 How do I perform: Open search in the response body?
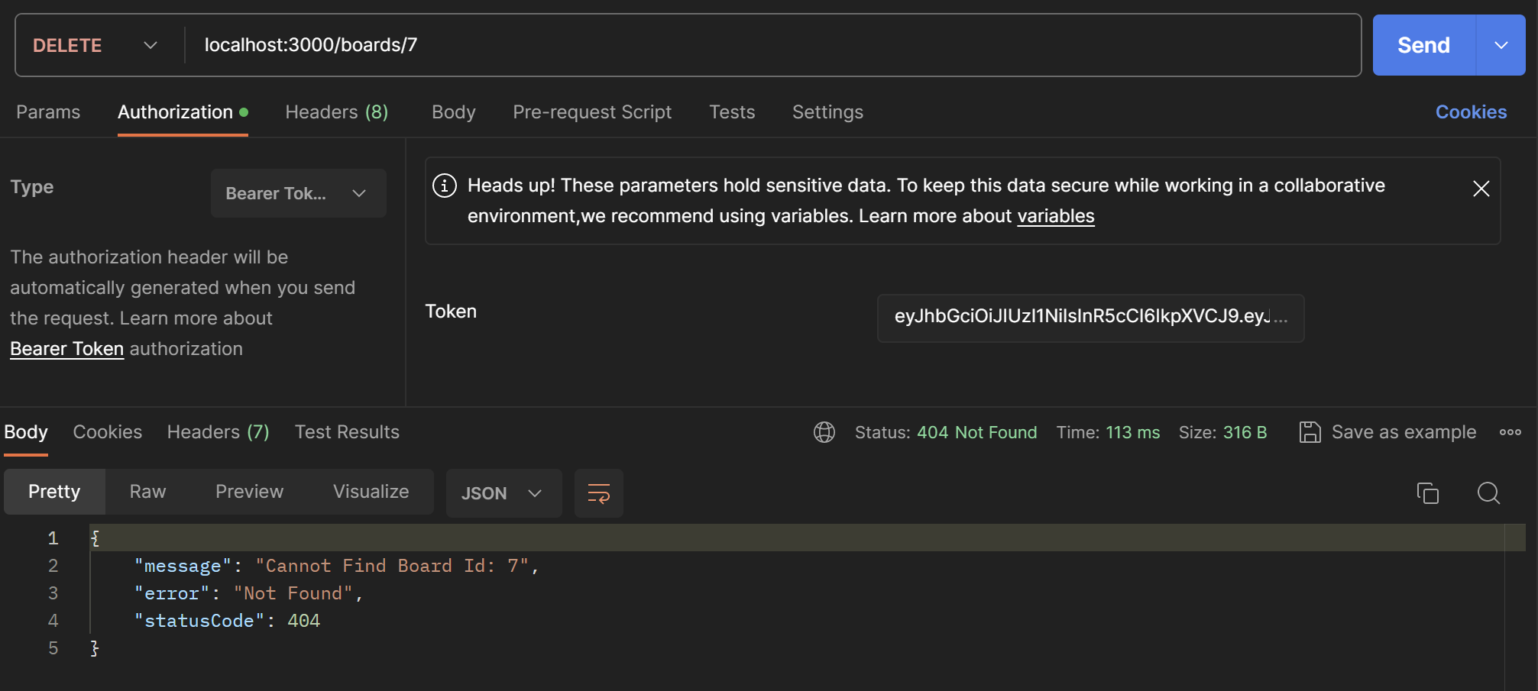[1488, 493]
